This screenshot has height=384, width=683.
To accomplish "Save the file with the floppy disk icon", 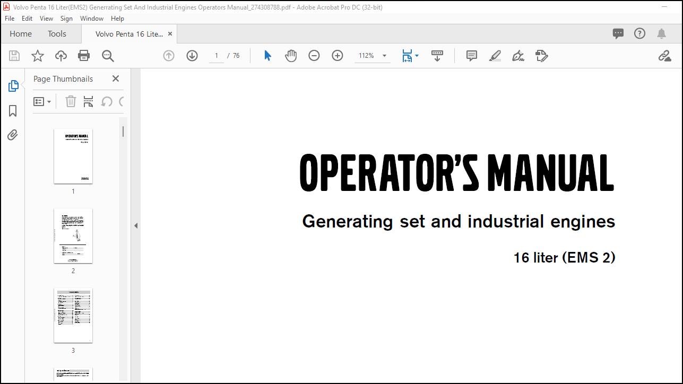I will pos(14,56).
